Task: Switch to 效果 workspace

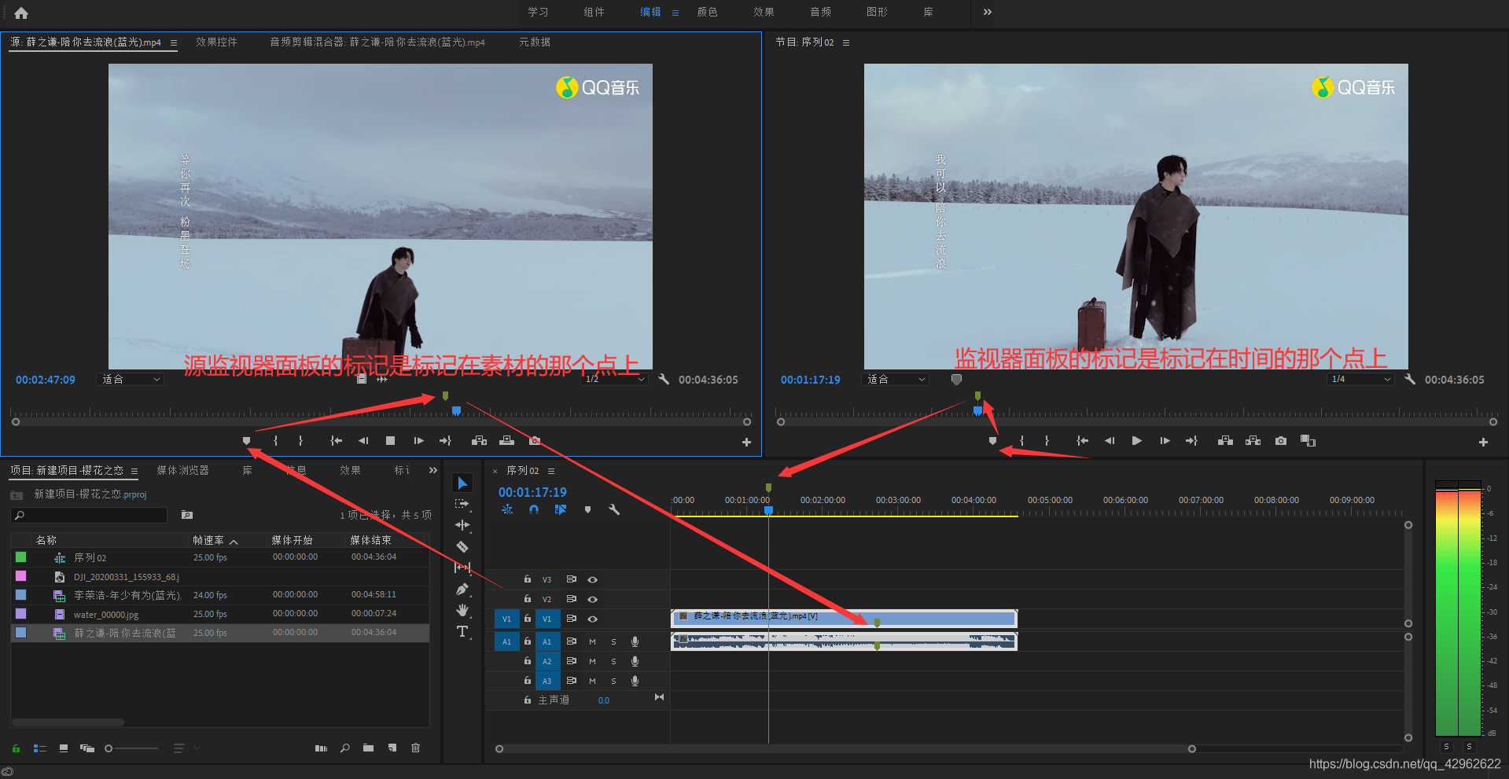Action: [764, 12]
